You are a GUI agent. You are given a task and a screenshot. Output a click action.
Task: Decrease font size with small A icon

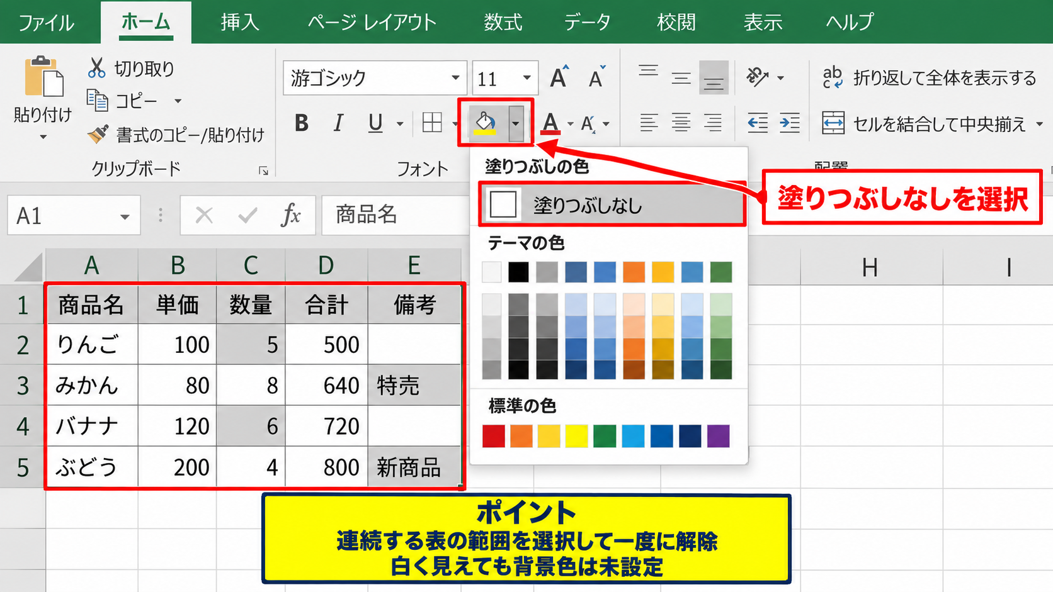click(596, 77)
